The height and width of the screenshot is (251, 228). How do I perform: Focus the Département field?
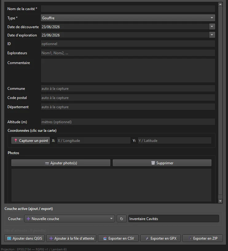(128, 107)
